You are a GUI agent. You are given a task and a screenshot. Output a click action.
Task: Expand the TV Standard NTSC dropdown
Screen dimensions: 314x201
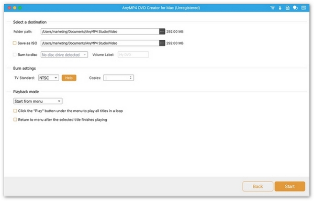[x=49, y=78]
